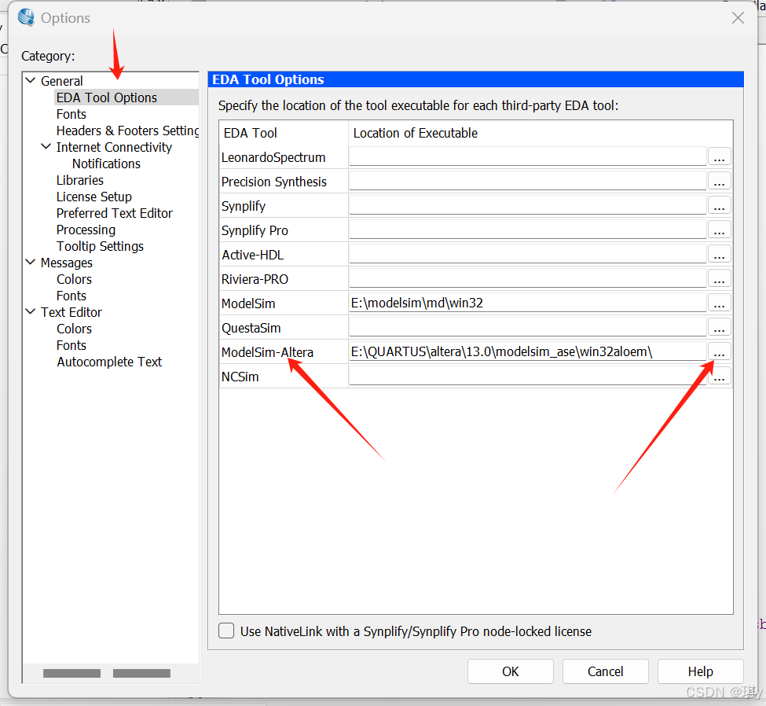Browse for QuestaSim executable location
This screenshot has height=706, width=766.
(x=719, y=328)
